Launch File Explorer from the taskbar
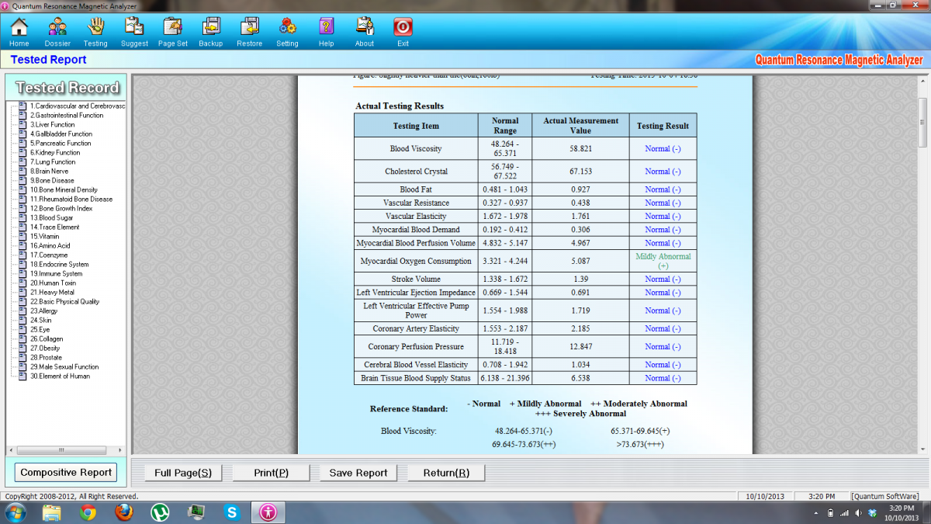This screenshot has height=524, width=931. coord(51,512)
